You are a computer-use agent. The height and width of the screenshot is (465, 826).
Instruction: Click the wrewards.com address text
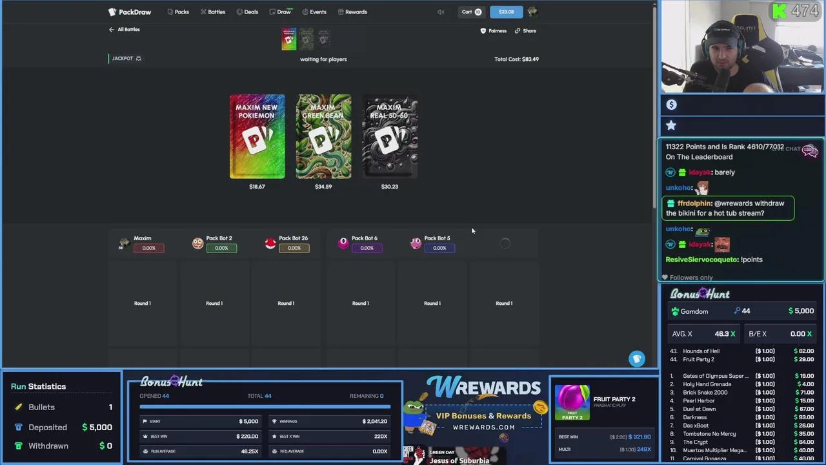coord(483,428)
